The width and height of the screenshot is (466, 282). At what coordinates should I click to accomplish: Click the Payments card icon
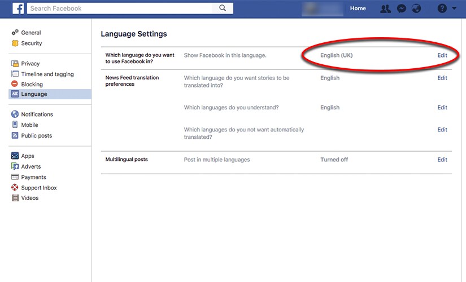pos(15,177)
